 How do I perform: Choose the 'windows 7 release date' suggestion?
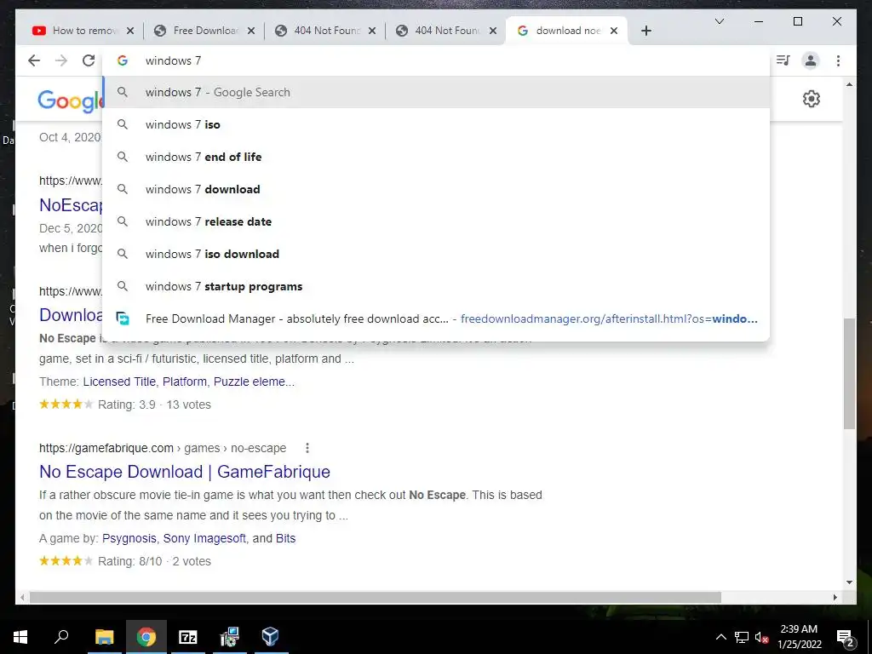click(x=436, y=221)
